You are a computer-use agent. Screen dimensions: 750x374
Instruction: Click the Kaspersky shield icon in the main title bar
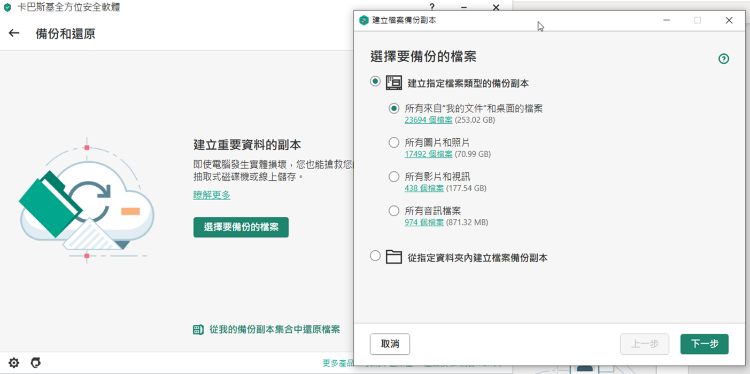7,7
